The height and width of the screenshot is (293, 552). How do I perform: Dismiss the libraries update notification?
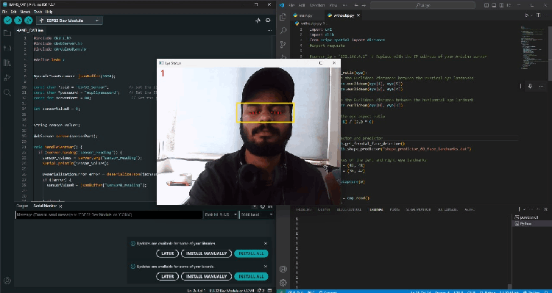(266, 244)
